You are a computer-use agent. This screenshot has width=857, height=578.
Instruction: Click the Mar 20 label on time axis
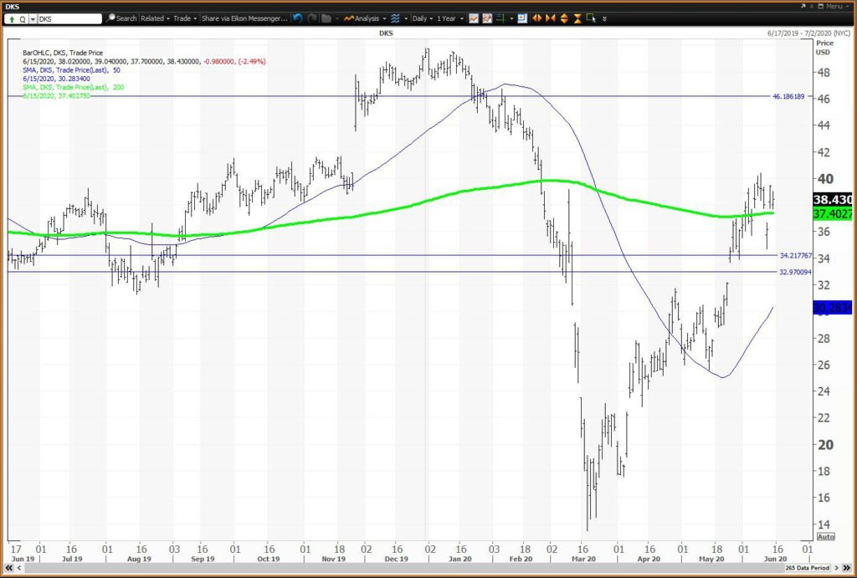[x=583, y=559]
